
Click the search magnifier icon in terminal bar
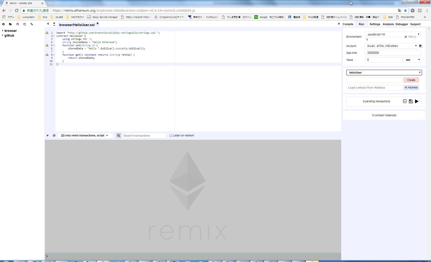pyautogui.click(x=119, y=136)
